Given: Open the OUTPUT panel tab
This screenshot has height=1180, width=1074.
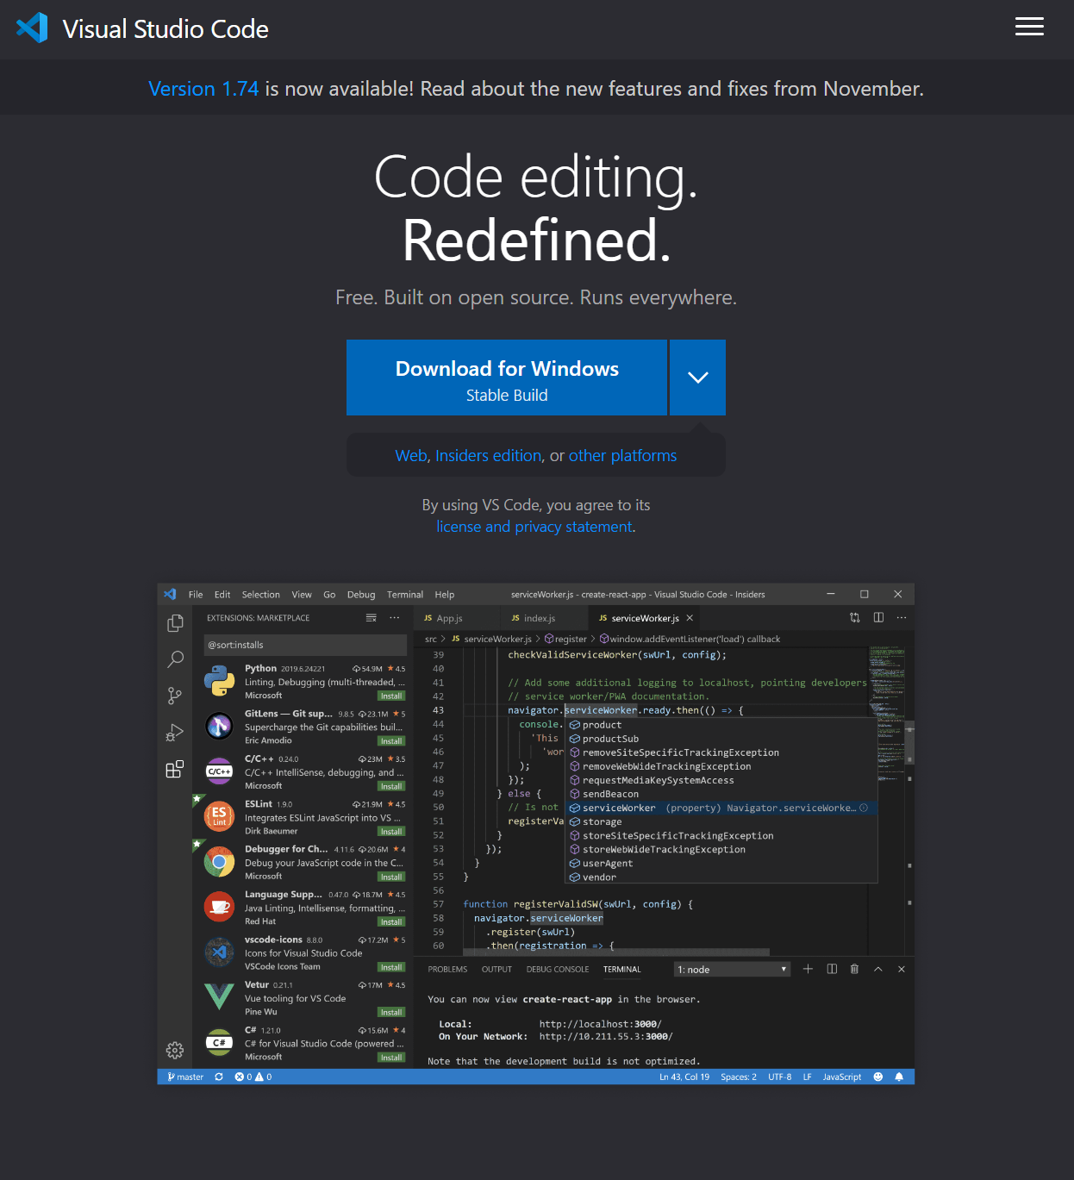Looking at the screenshot, I should click(x=496, y=970).
